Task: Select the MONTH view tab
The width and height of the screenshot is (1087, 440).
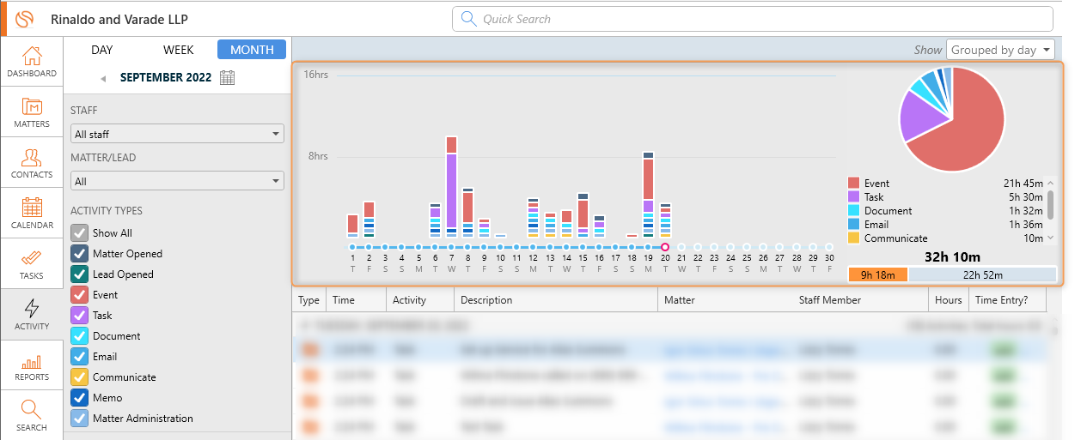Action: coord(252,50)
